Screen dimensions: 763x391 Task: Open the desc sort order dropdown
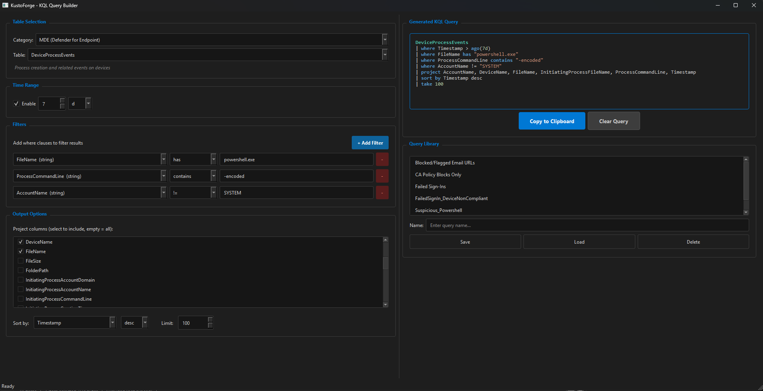pos(134,322)
